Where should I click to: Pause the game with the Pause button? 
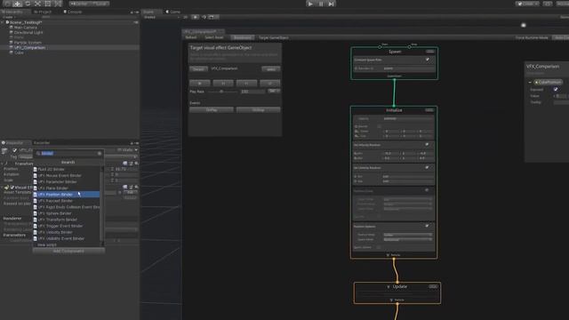[x=321, y=4]
